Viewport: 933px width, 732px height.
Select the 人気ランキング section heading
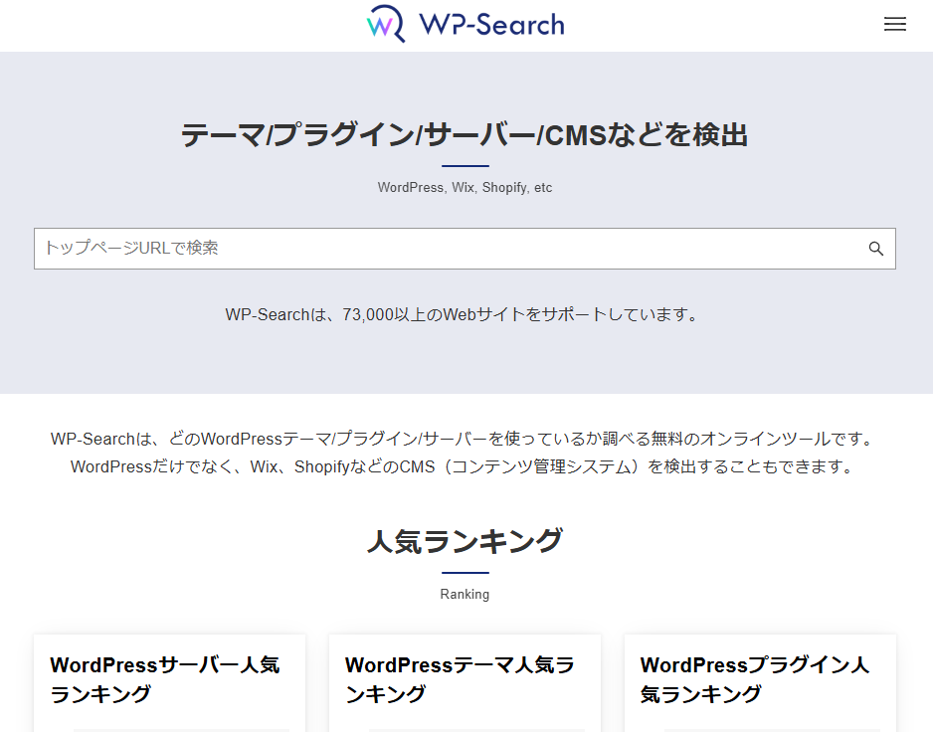coord(465,541)
